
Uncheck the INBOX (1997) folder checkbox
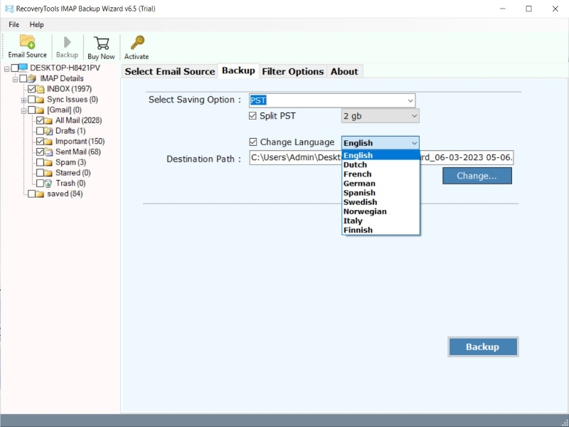point(31,90)
